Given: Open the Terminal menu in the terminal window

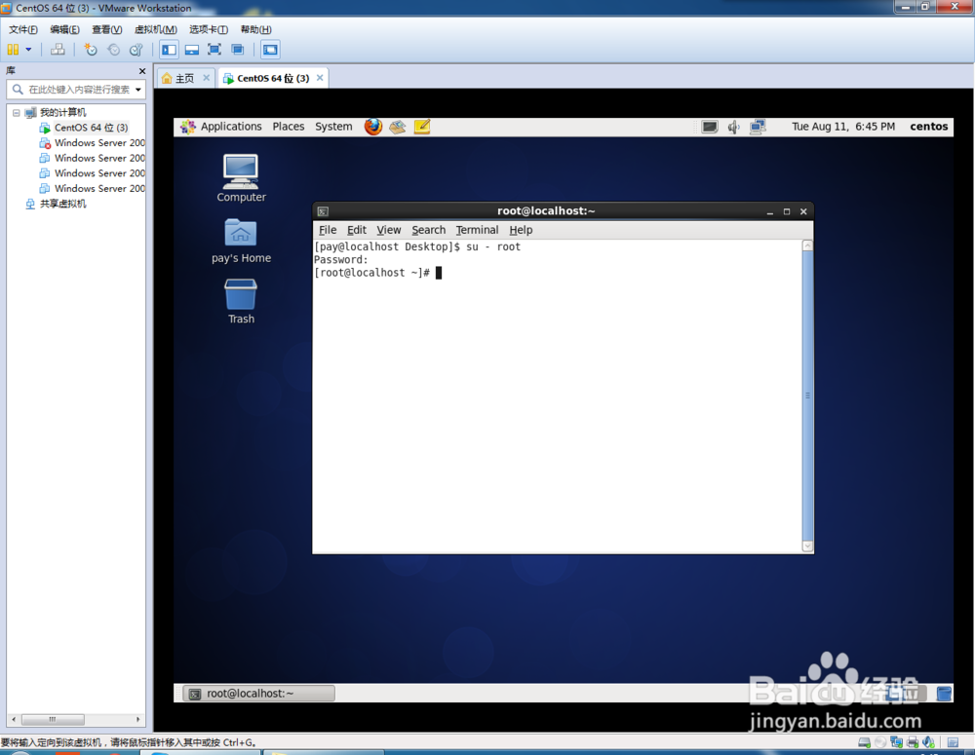Looking at the screenshot, I should click(x=477, y=230).
